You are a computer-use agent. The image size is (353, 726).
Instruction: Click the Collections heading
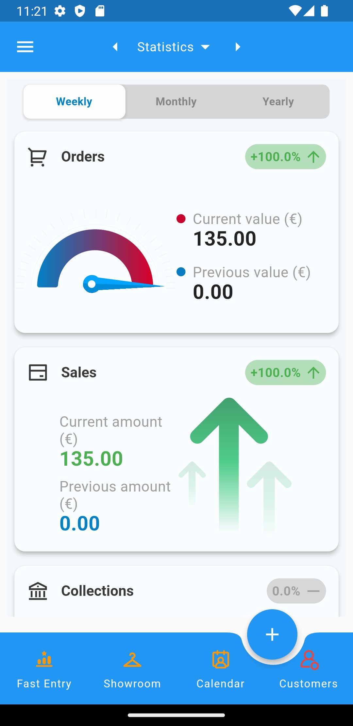point(97,591)
